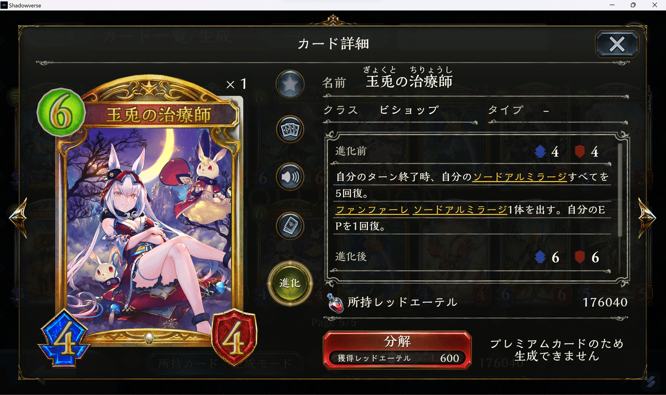Toggle the 進化 evolve view button

tap(290, 283)
